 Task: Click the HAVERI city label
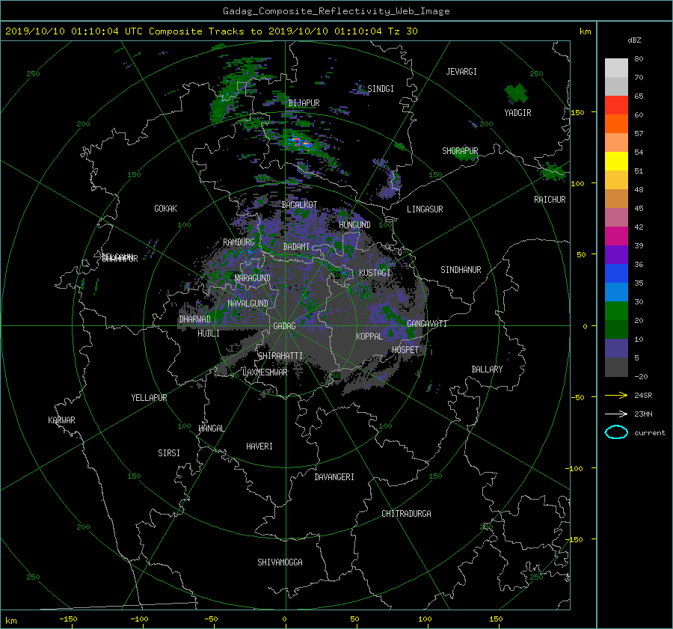259,447
